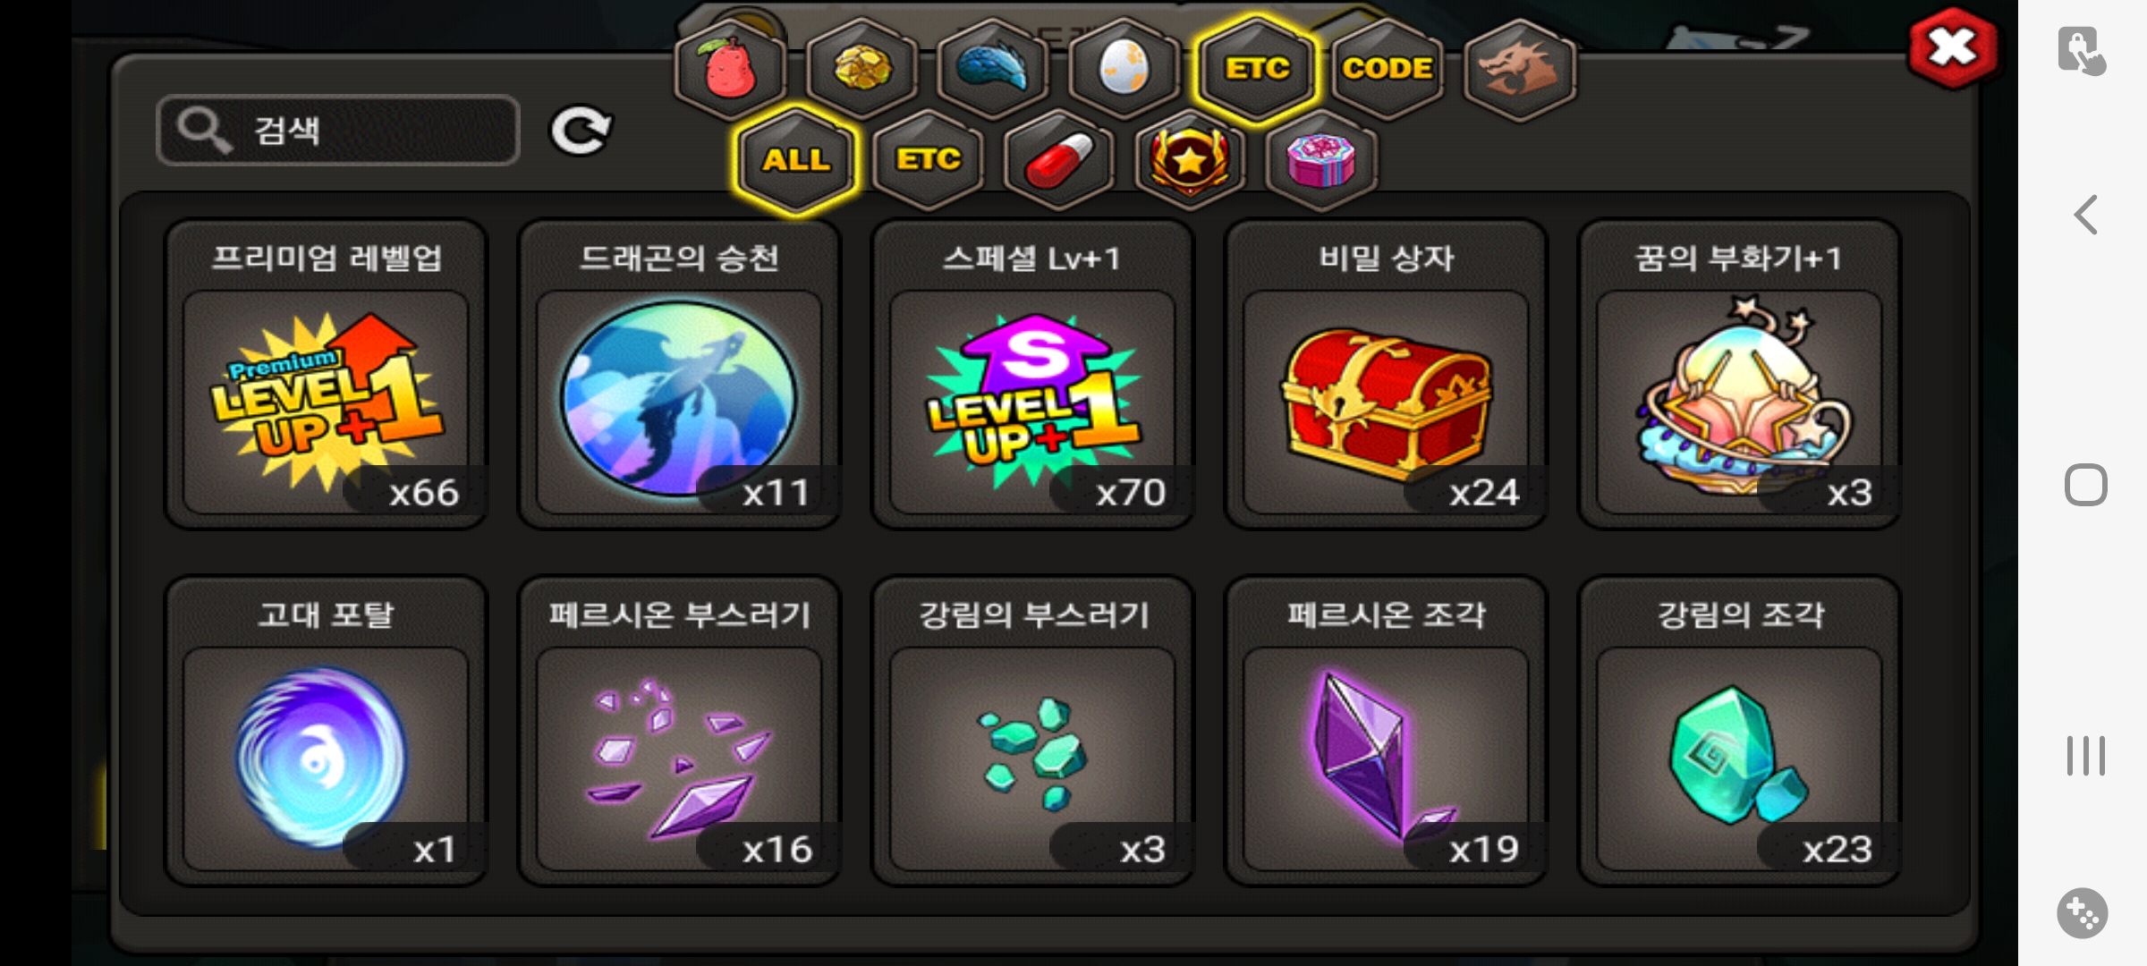Screen dimensions: 2147x966
Task: Pick the 페르시온 조각 purple crystal
Action: pos(1387,732)
